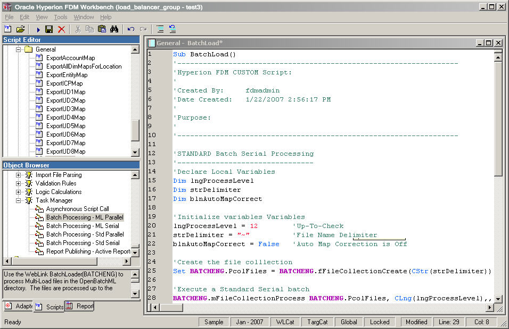Open the Window menu

pyautogui.click(x=84, y=17)
